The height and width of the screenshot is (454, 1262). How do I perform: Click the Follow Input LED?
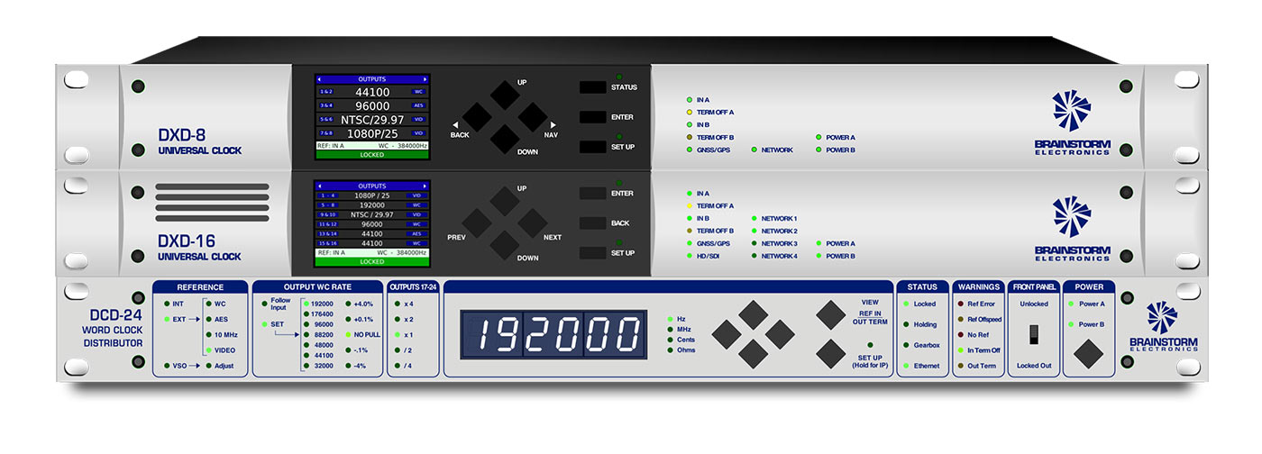[x=263, y=304]
